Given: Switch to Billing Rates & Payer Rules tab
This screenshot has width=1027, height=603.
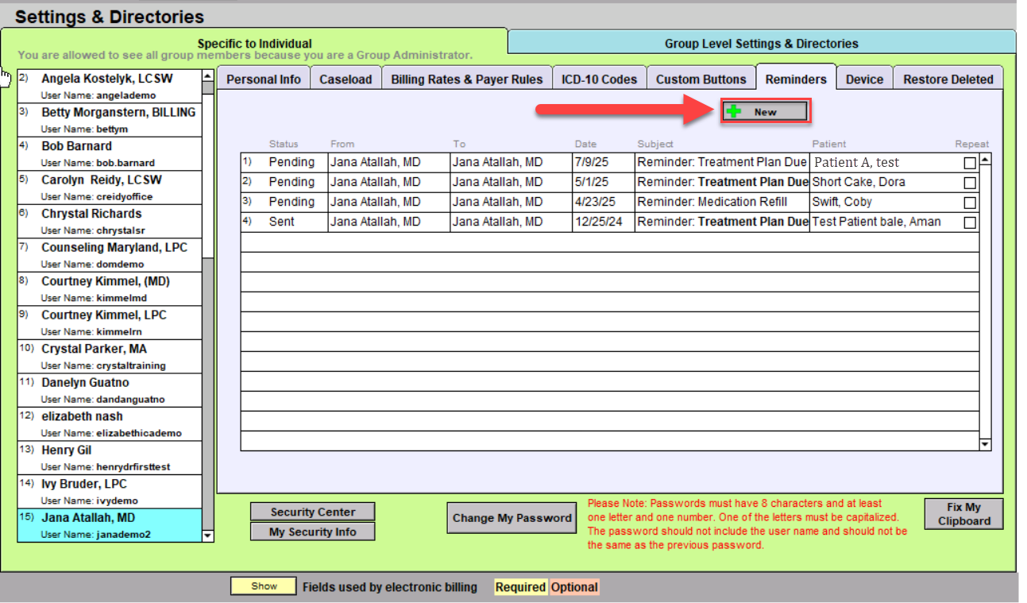Looking at the screenshot, I should tap(466, 79).
